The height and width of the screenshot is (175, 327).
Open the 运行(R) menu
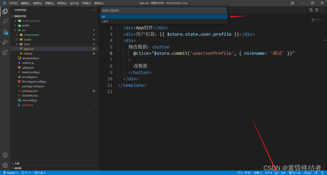pos(74,3)
